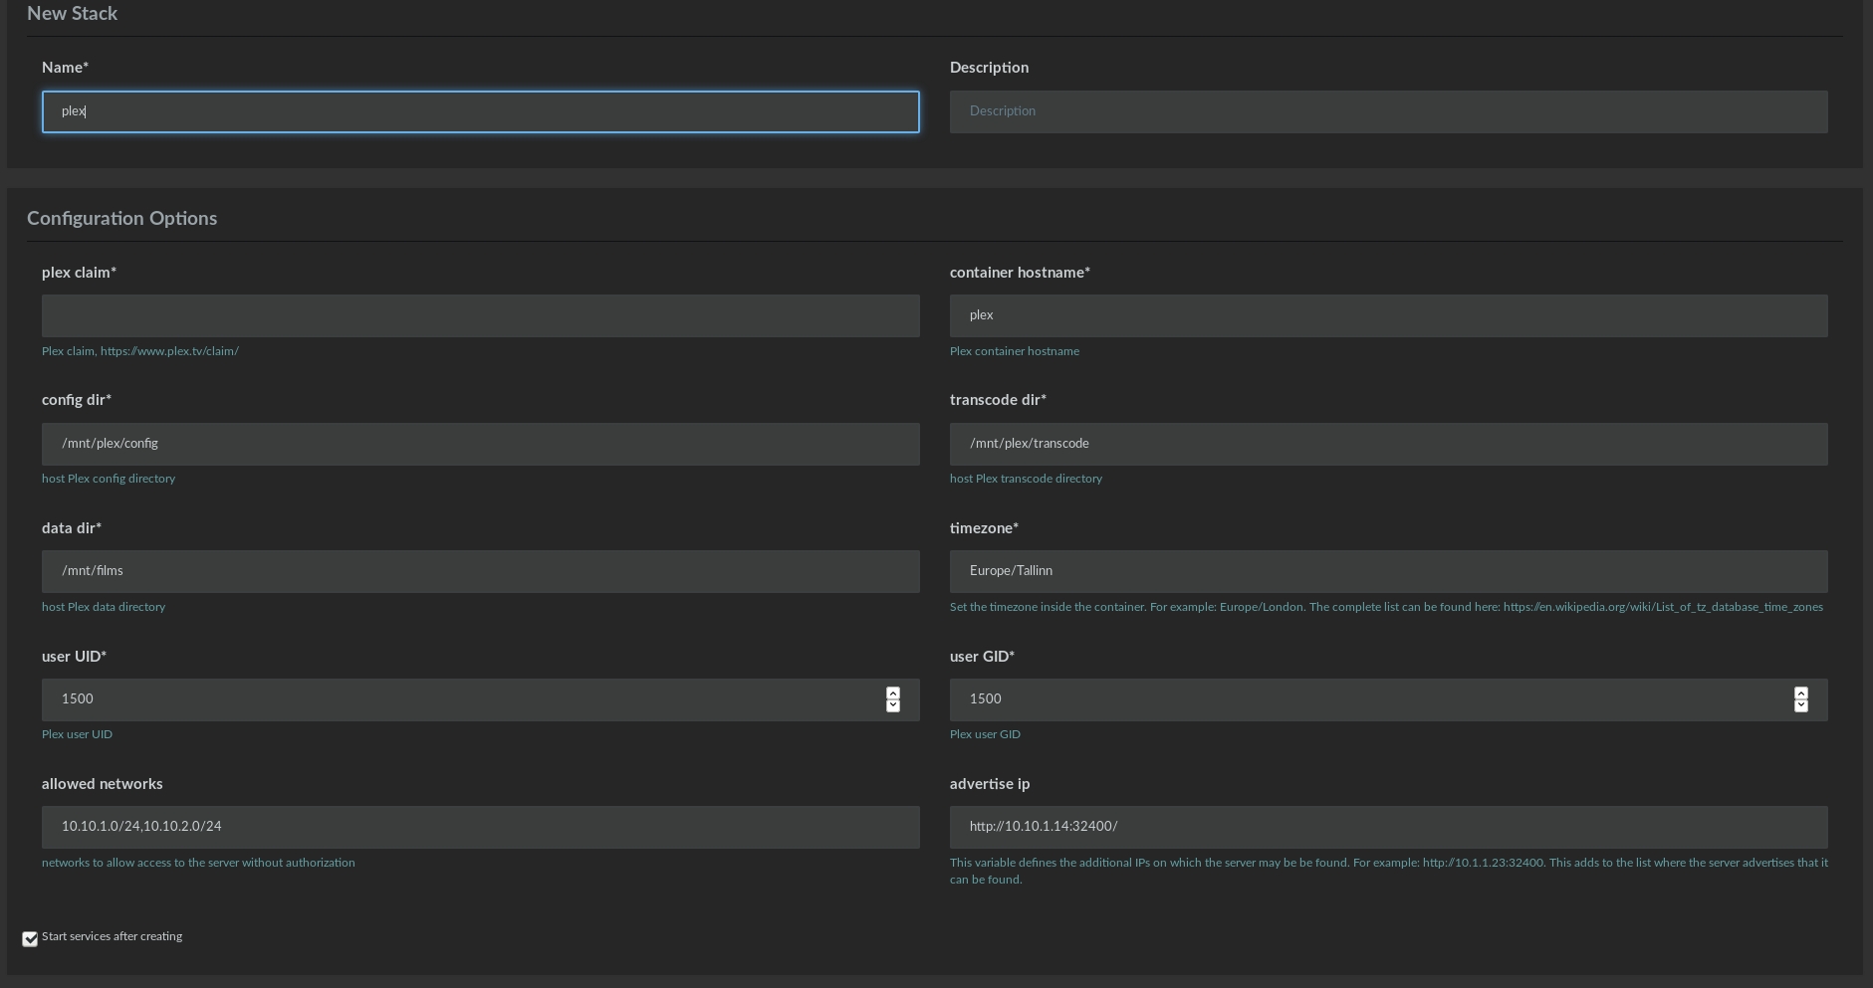The height and width of the screenshot is (988, 1873).
Task: Click the advertise ip description text
Action: (1388, 871)
